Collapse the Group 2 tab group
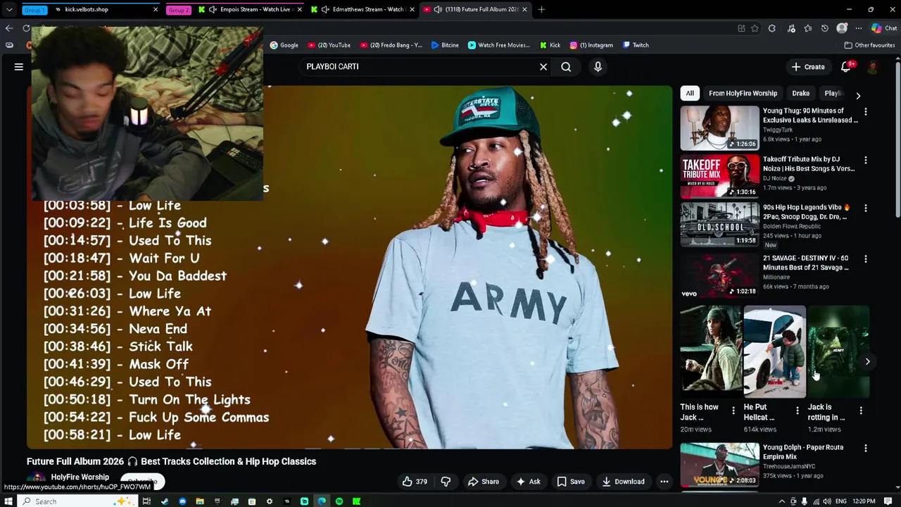901x507 pixels. [x=179, y=10]
